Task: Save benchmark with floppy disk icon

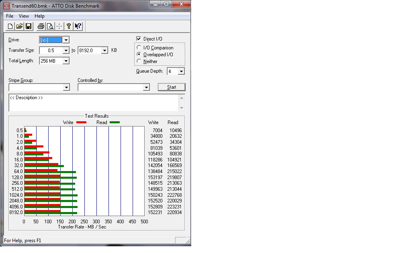Action: click(x=29, y=27)
